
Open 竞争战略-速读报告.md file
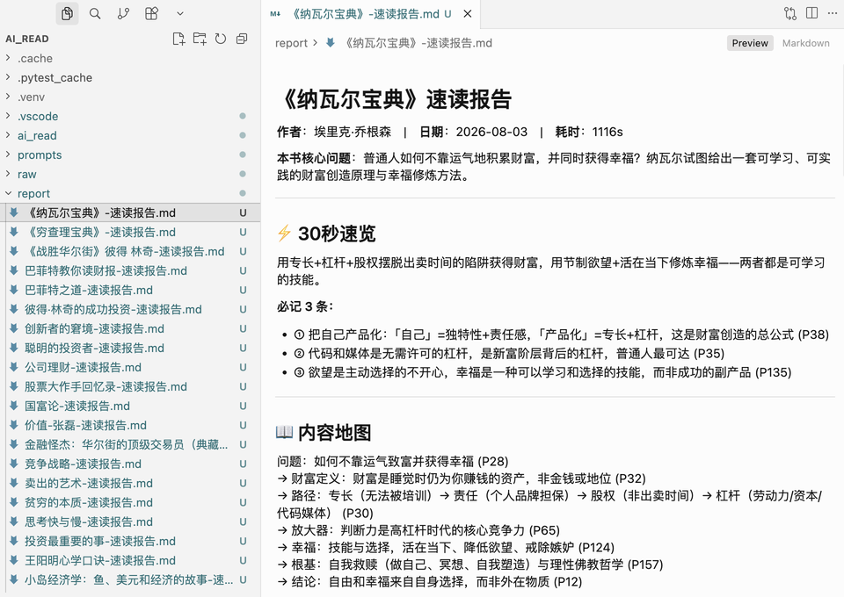point(130,464)
